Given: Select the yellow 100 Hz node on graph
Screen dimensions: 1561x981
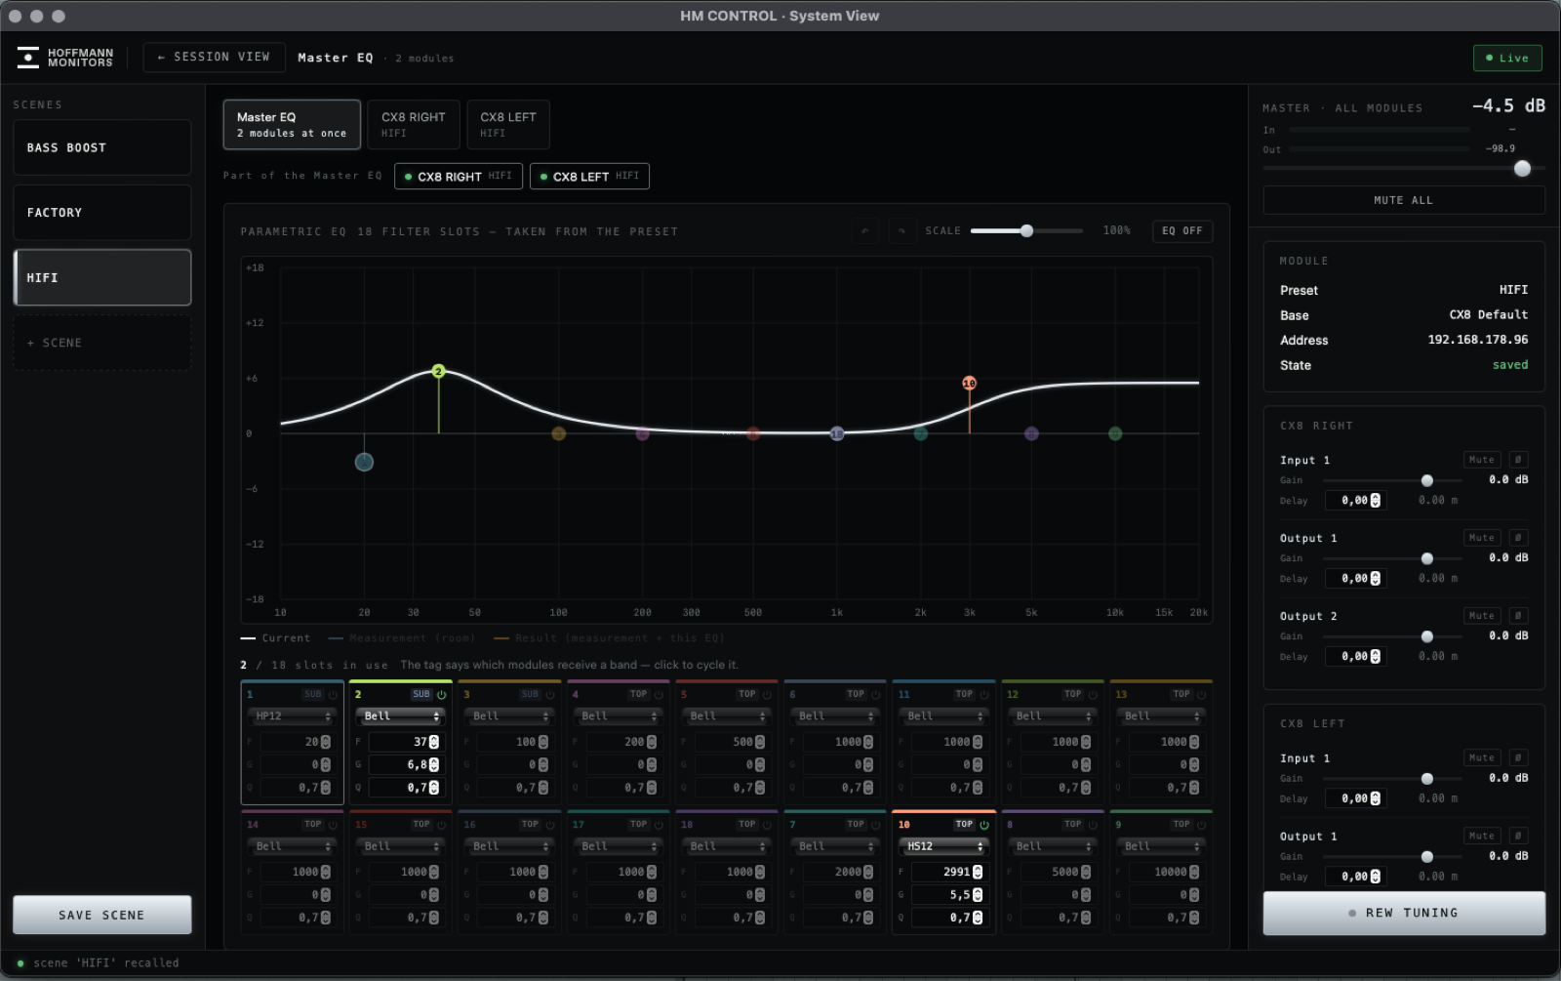Looking at the screenshot, I should 558,433.
